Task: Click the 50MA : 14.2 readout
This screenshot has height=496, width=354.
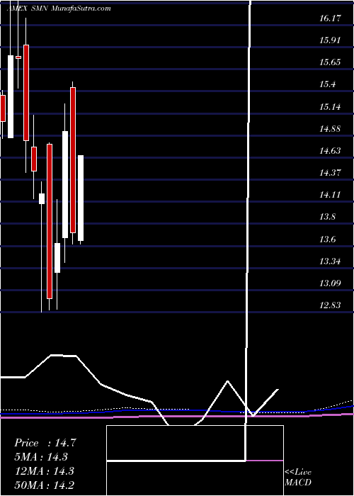Action: tap(44, 485)
